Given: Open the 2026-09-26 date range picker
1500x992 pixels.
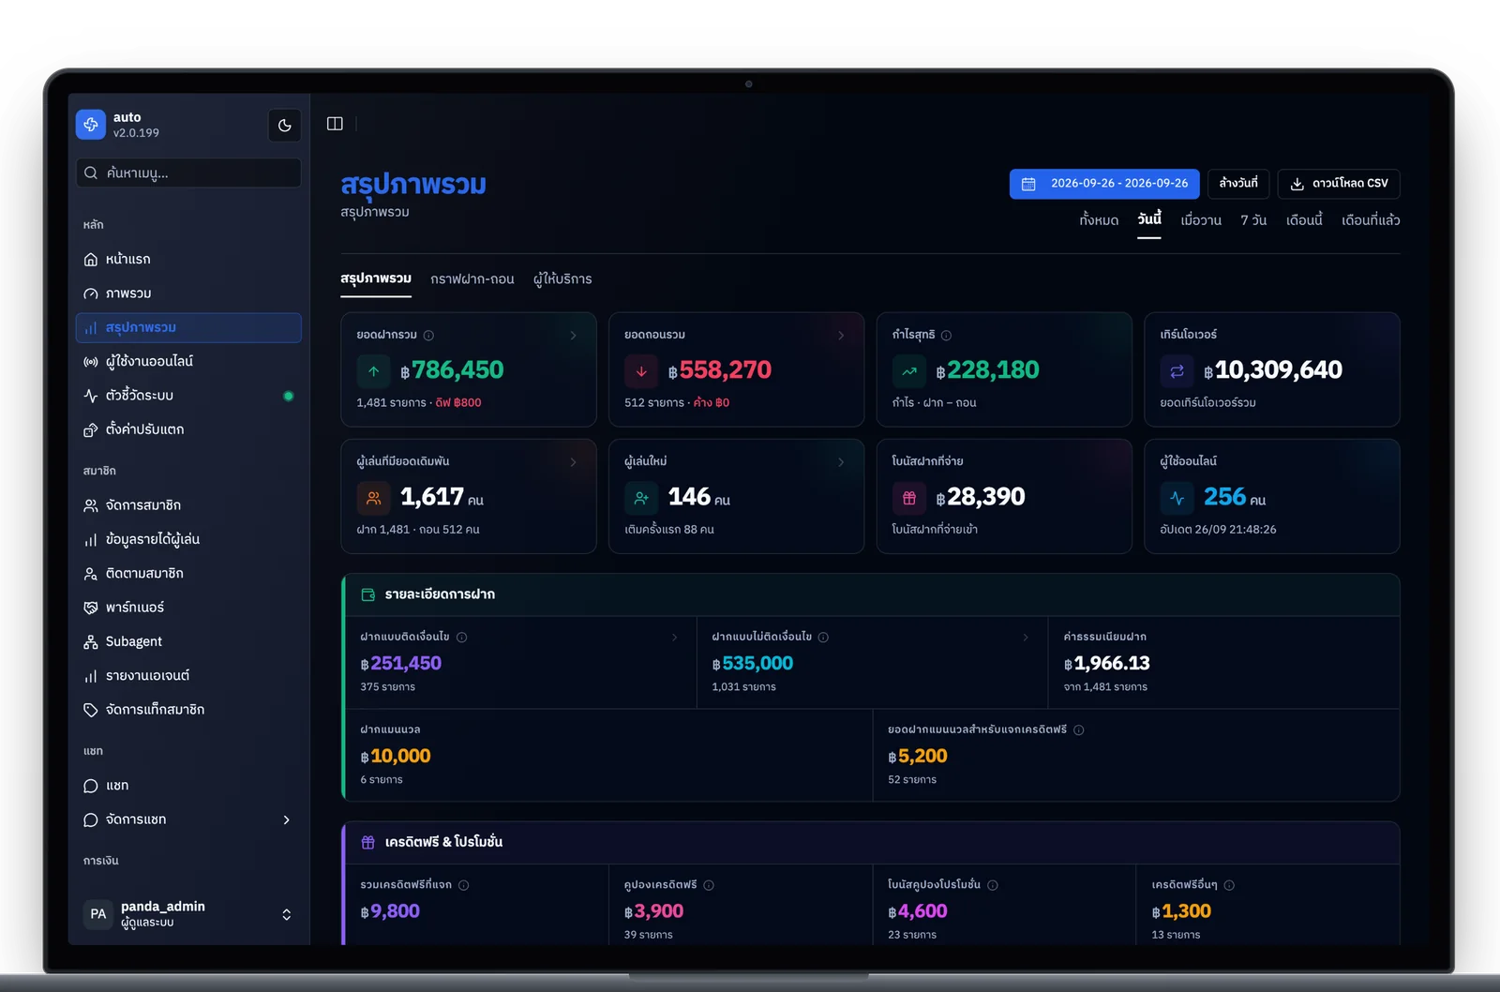Looking at the screenshot, I should tap(1105, 184).
